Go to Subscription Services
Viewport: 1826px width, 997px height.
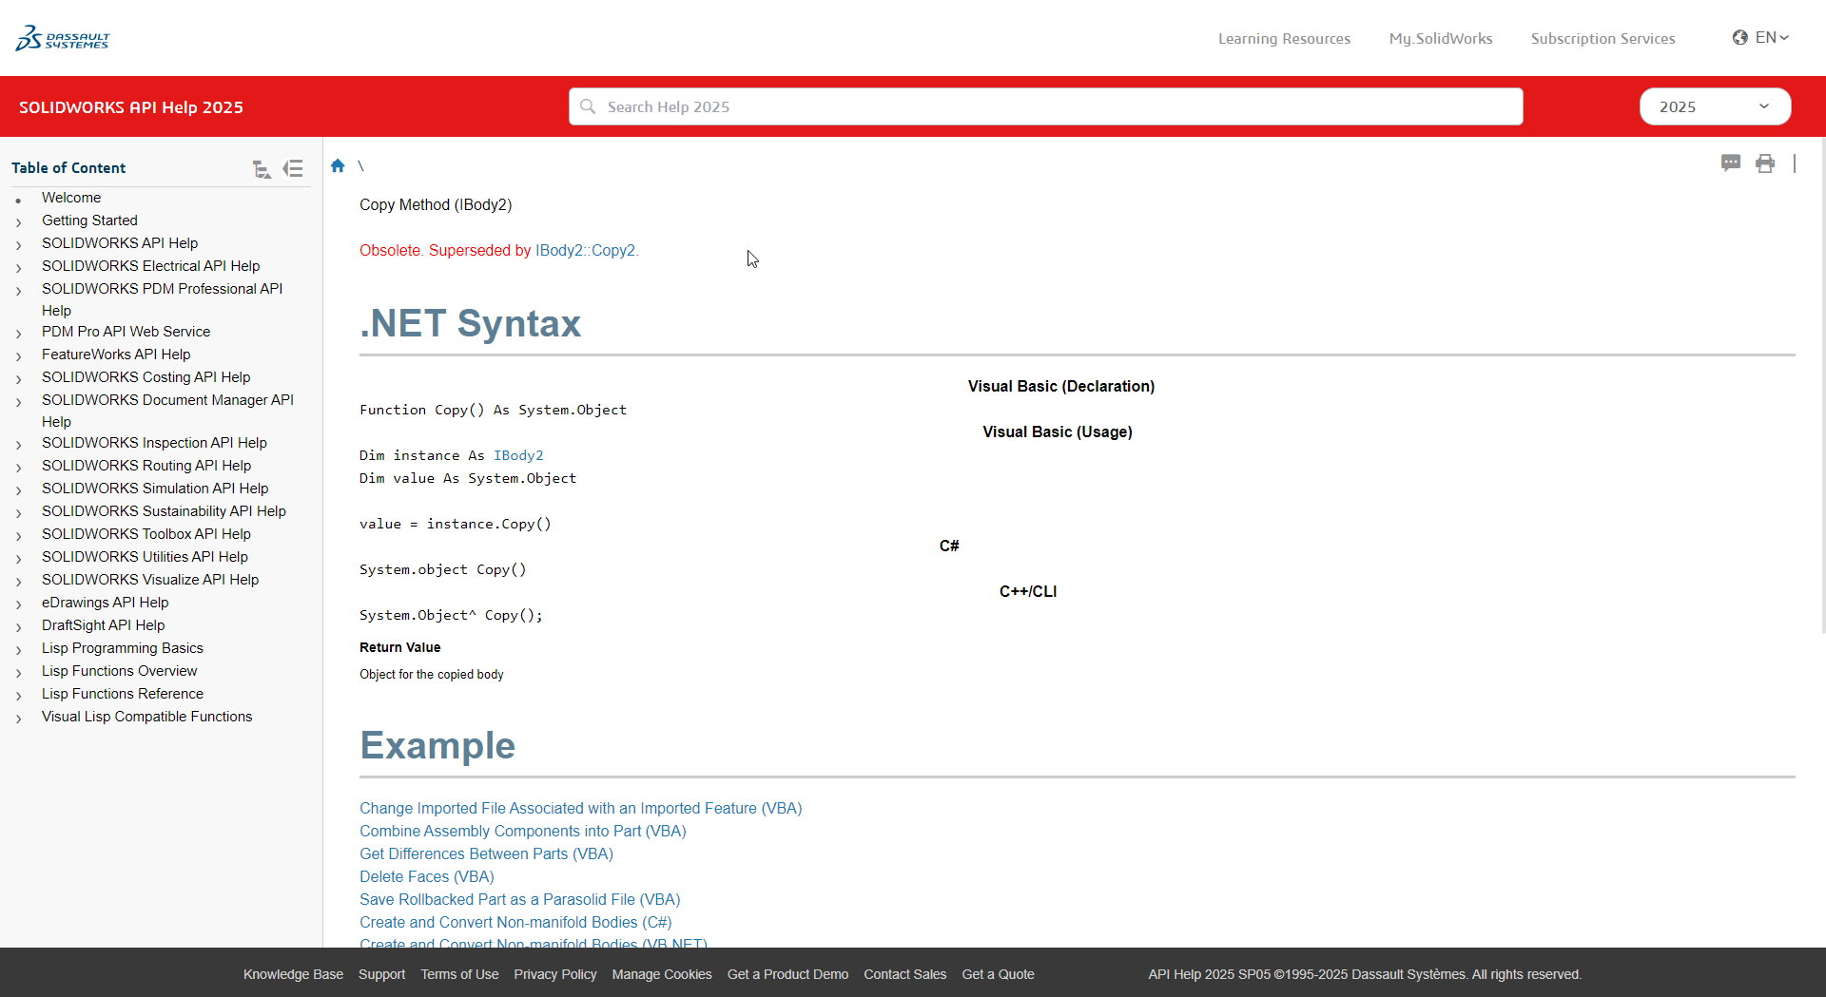point(1603,39)
